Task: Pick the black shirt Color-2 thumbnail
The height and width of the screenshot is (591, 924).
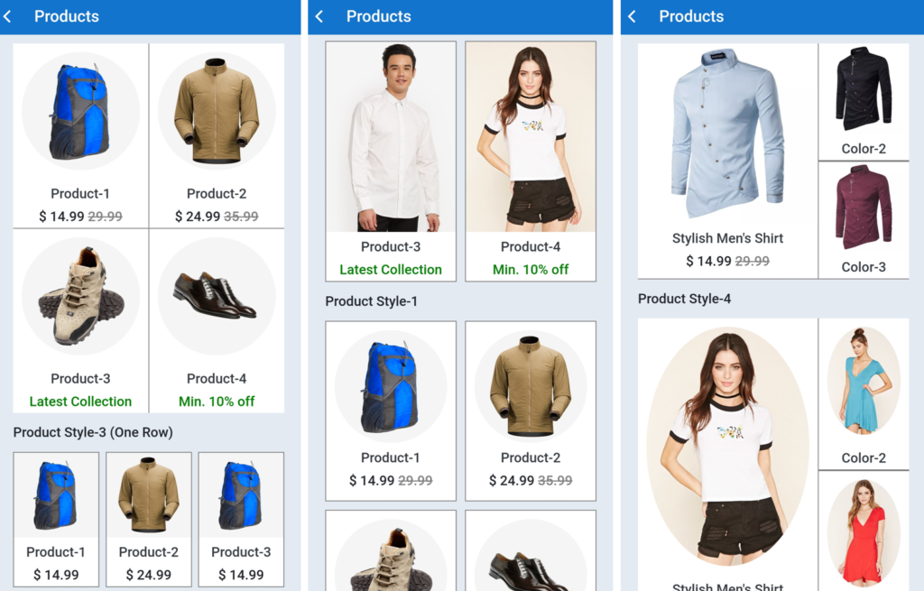Action: pos(864,89)
